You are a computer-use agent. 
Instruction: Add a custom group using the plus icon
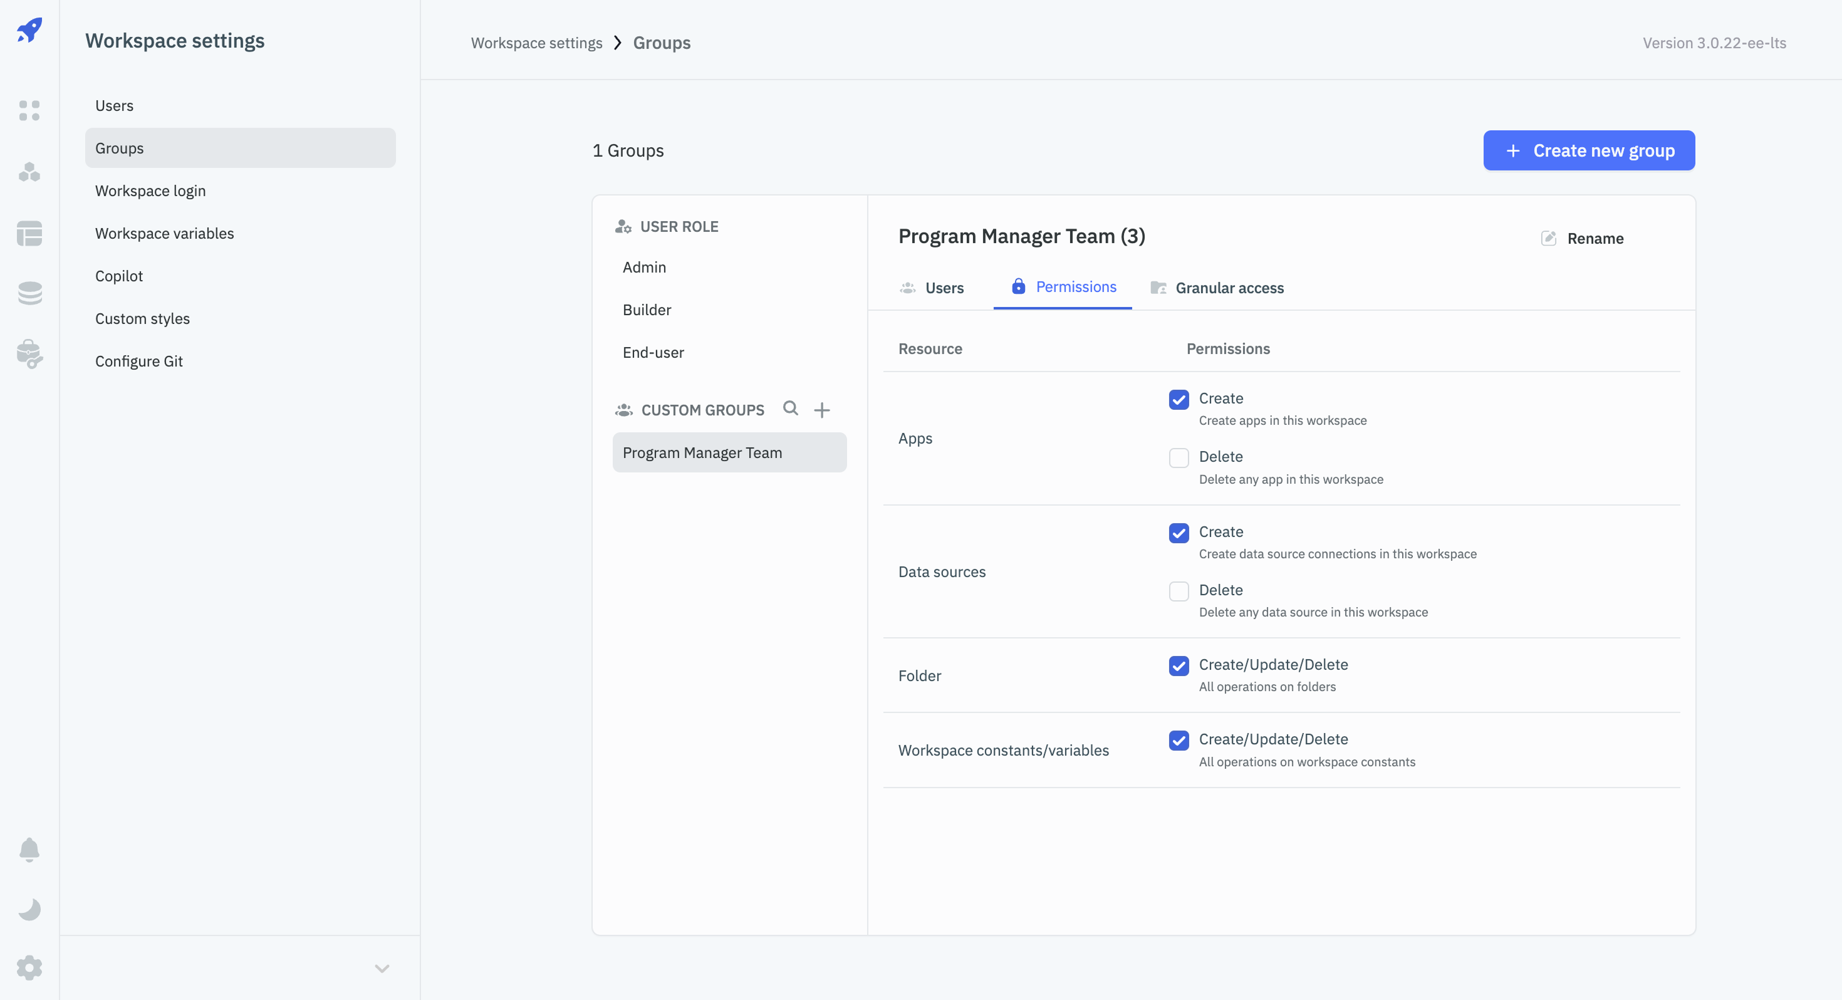[x=821, y=409]
